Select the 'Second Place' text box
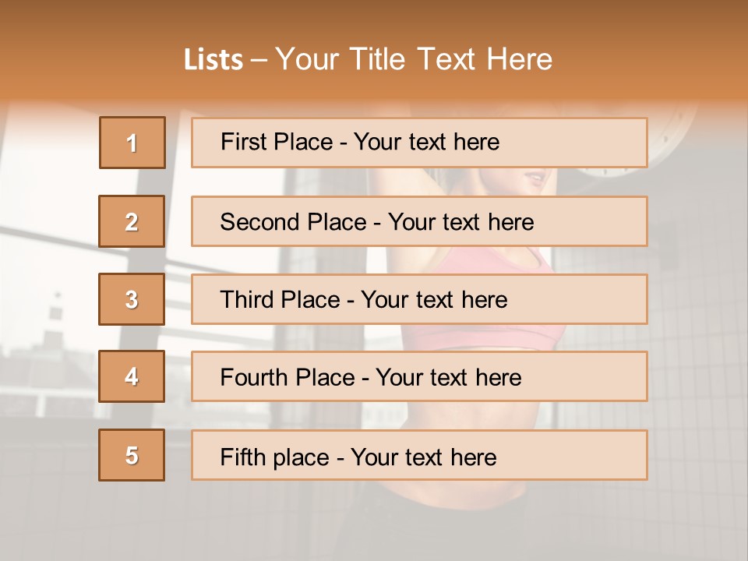The height and width of the screenshot is (561, 748). click(419, 221)
